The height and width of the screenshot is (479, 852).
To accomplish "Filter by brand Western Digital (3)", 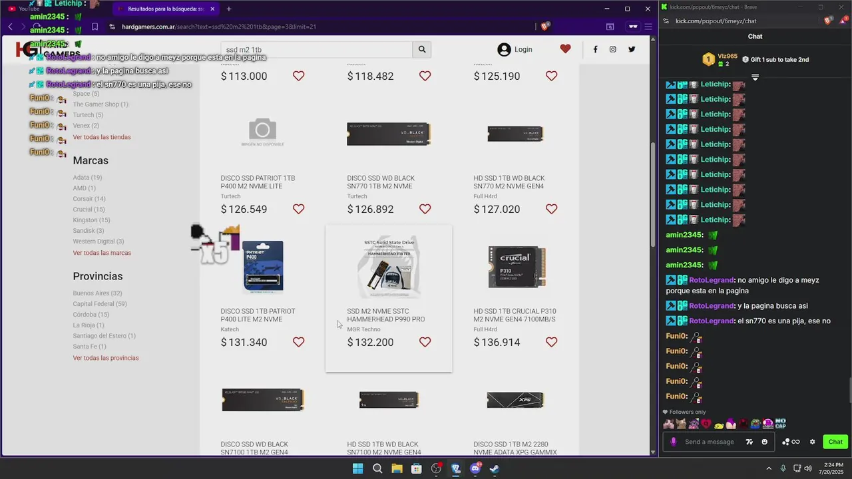I will [98, 241].
